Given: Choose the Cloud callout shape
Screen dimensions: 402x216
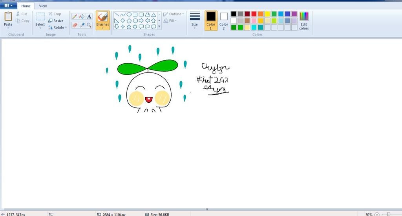Looking at the screenshot, I should [x=153, y=26].
